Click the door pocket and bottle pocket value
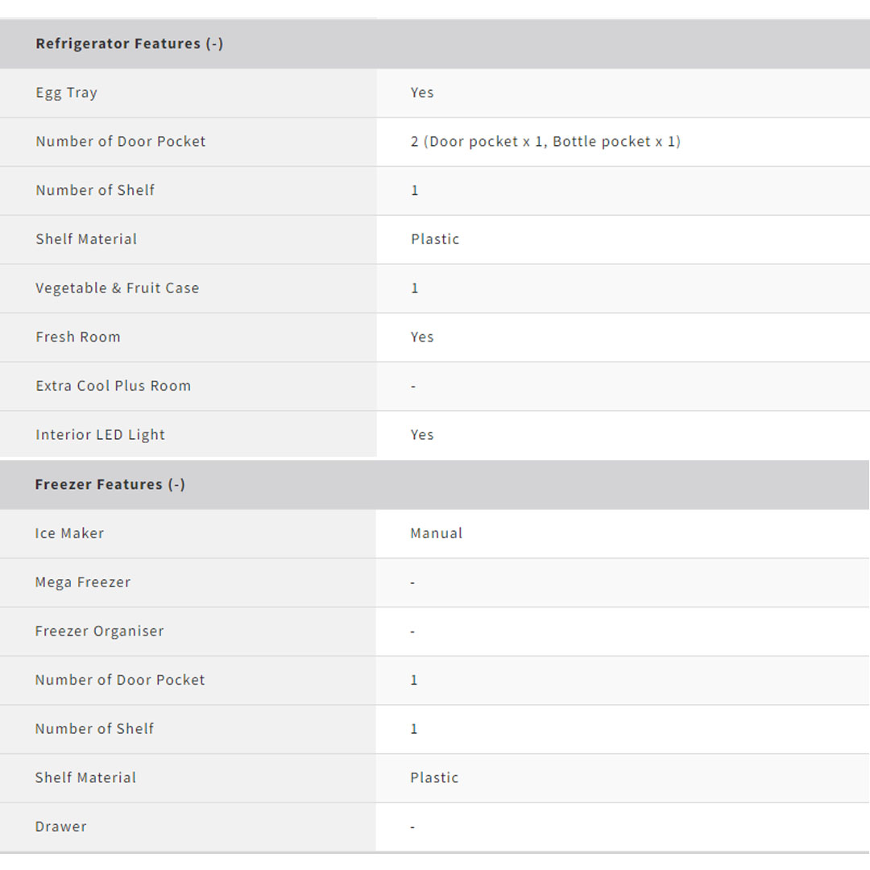Image resolution: width=870 pixels, height=870 pixels. pyautogui.click(x=545, y=142)
